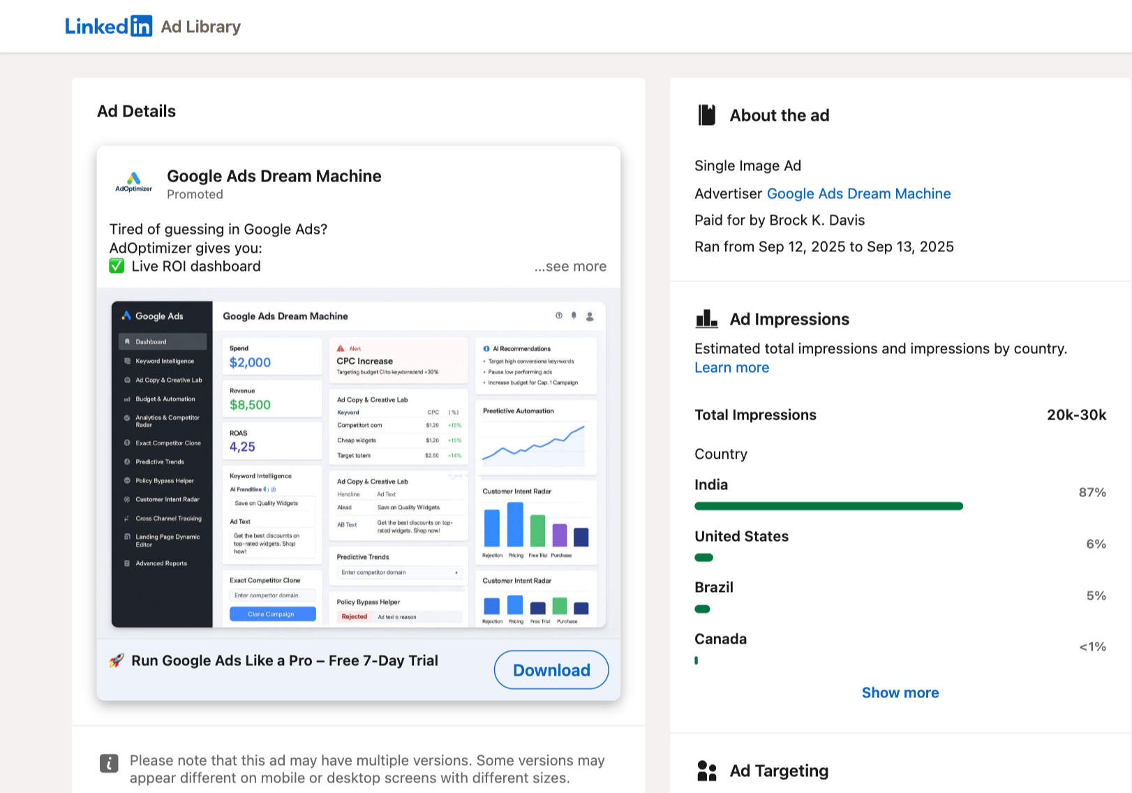Click the rocket emoji beside the ad headline

pos(117,660)
